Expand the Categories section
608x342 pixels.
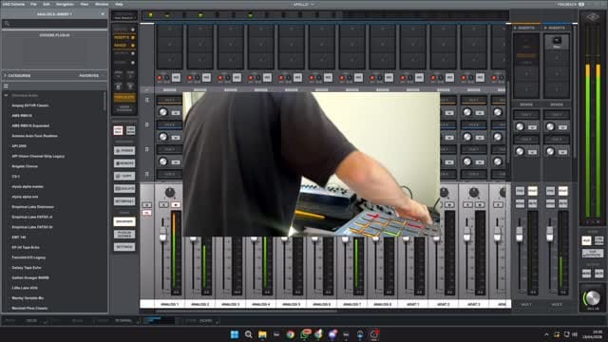point(17,76)
